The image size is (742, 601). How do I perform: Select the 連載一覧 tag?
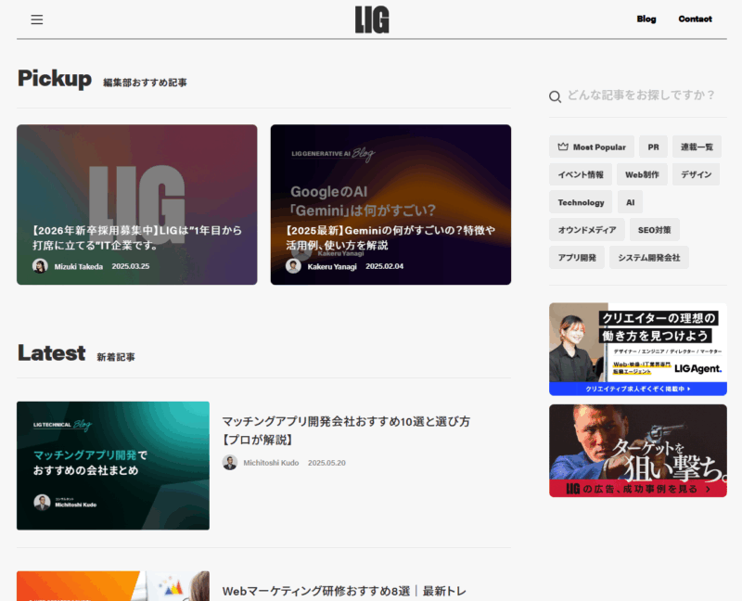(697, 147)
